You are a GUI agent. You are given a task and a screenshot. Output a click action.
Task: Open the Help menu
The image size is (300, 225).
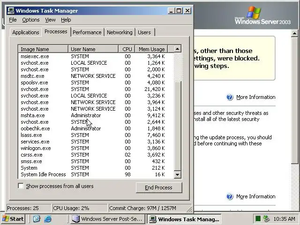tap(66, 20)
